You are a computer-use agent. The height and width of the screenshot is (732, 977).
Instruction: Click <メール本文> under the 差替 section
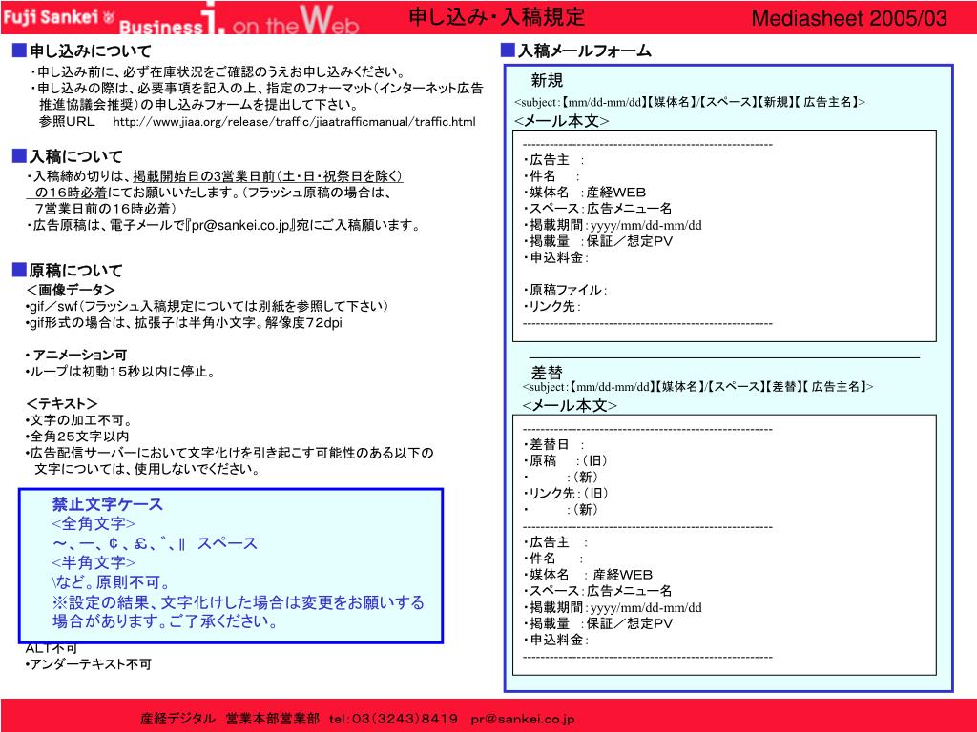pos(570,406)
